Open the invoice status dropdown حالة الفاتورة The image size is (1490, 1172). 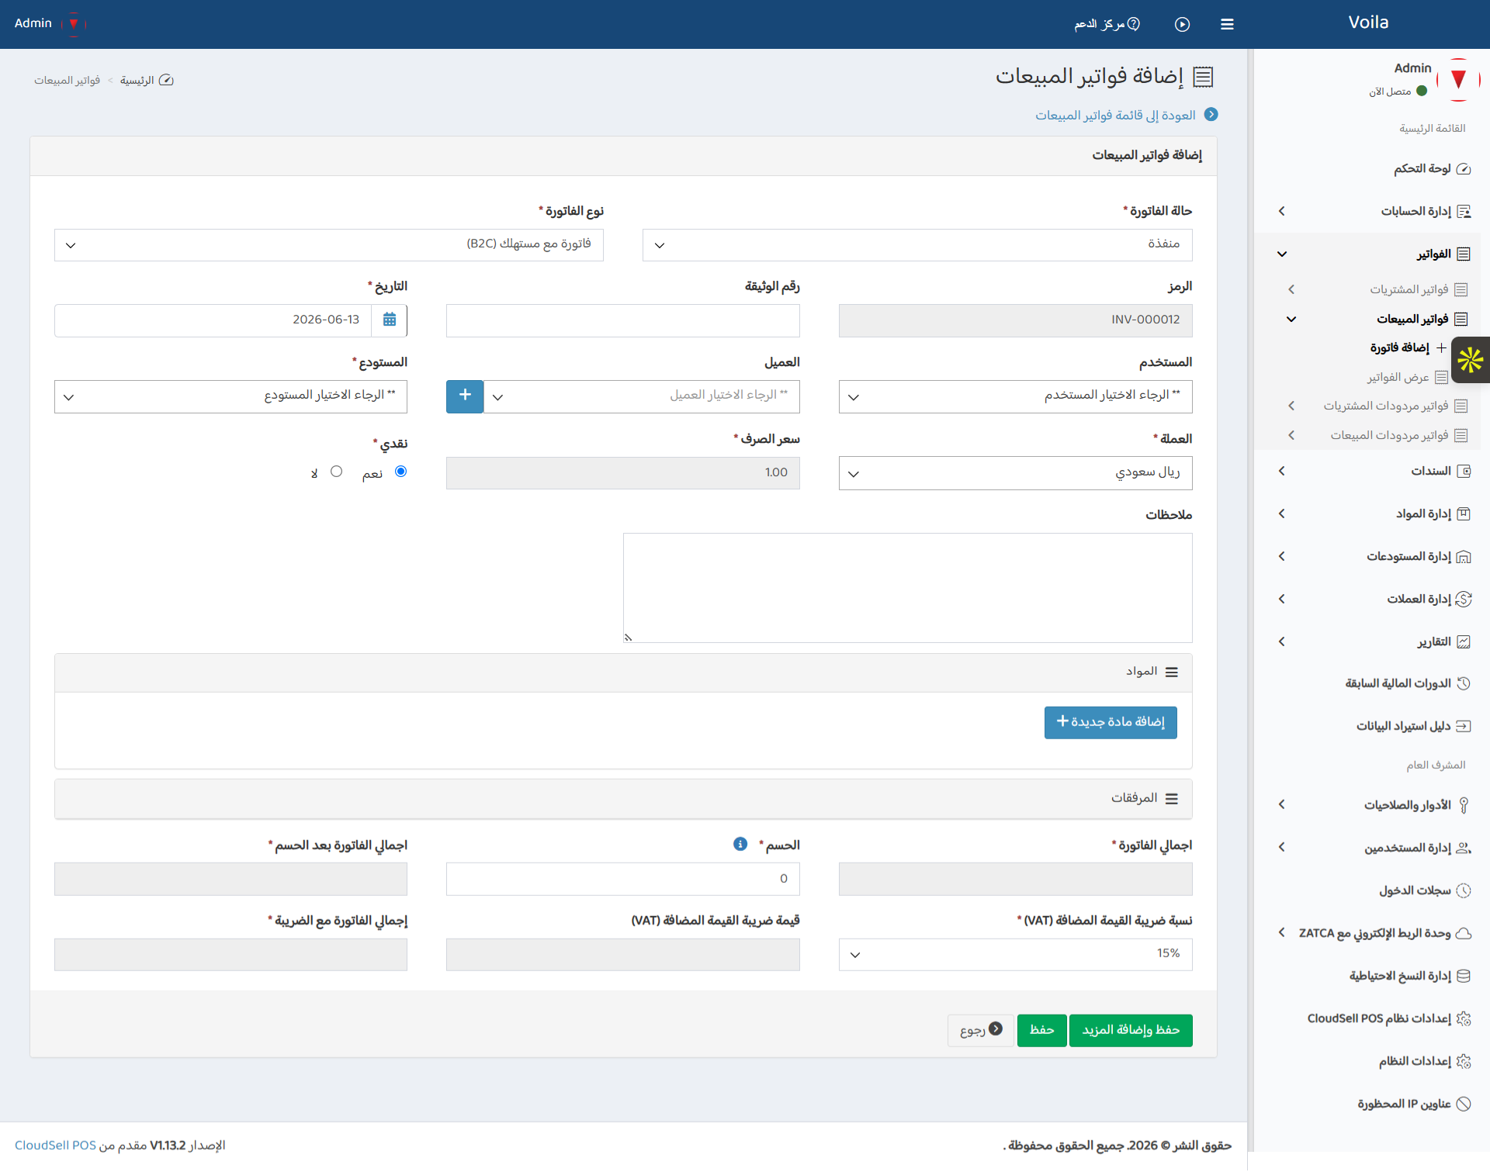(x=917, y=245)
